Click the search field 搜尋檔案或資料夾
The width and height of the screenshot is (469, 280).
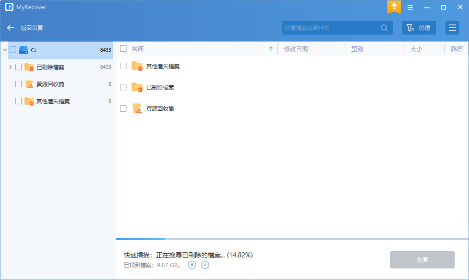pyautogui.click(x=337, y=28)
